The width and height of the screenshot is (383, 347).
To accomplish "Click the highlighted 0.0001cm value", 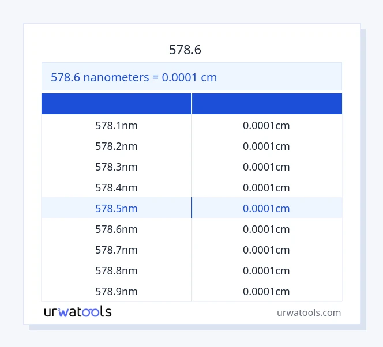I will (x=266, y=208).
